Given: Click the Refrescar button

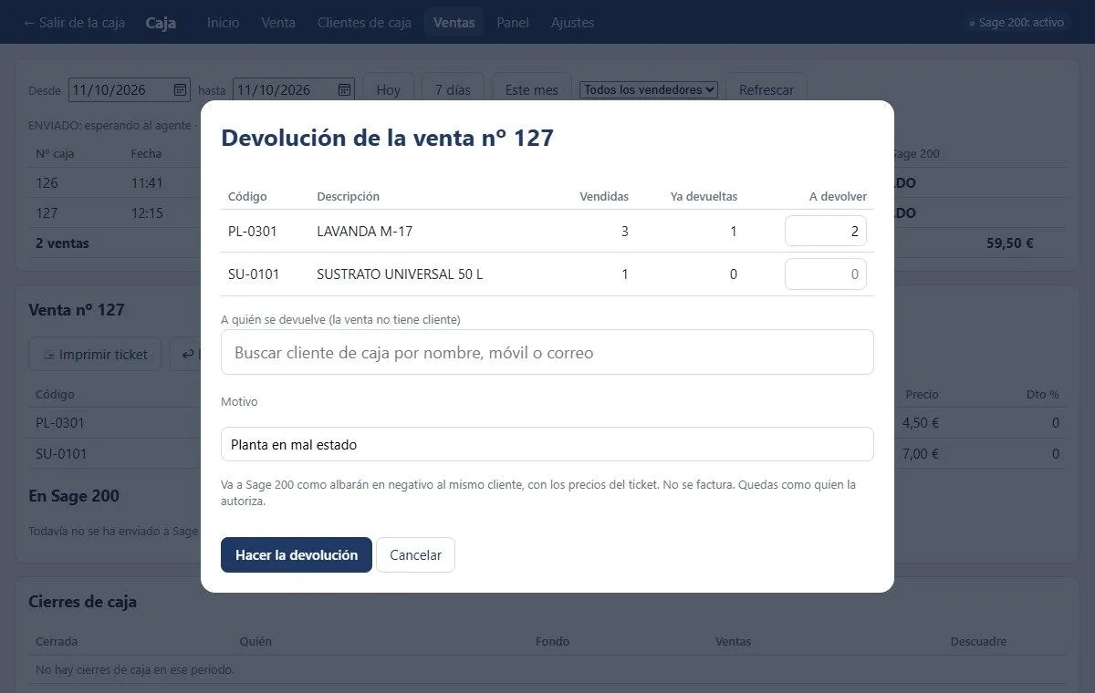Looking at the screenshot, I should 766,89.
